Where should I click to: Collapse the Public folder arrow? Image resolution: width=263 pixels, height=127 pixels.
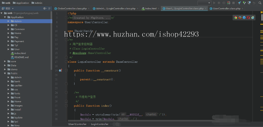click(5, 74)
